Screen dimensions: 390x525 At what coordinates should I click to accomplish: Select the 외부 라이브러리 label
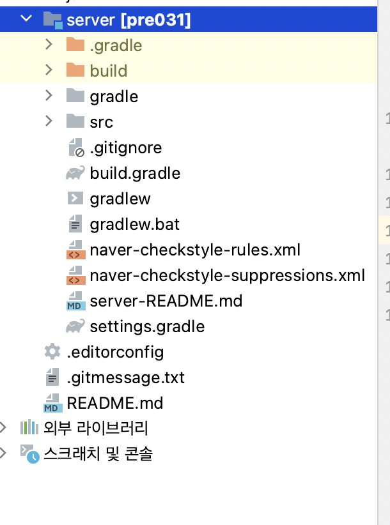point(96,427)
